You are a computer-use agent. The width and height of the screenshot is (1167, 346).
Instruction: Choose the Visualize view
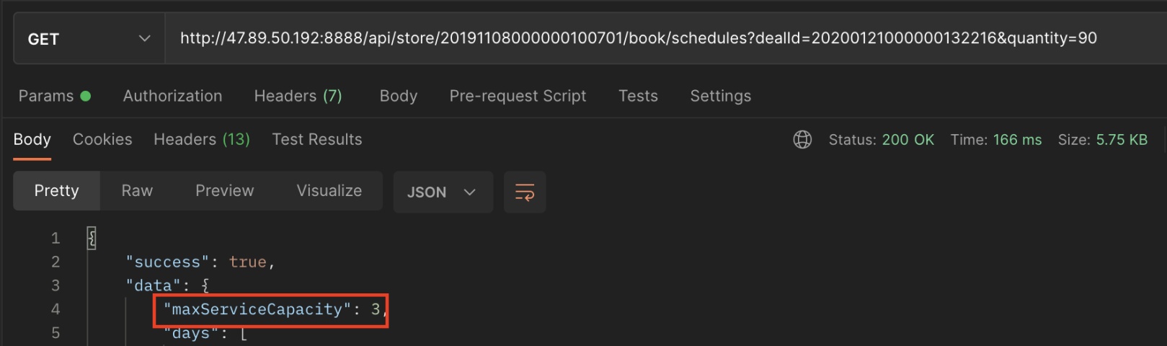[329, 191]
